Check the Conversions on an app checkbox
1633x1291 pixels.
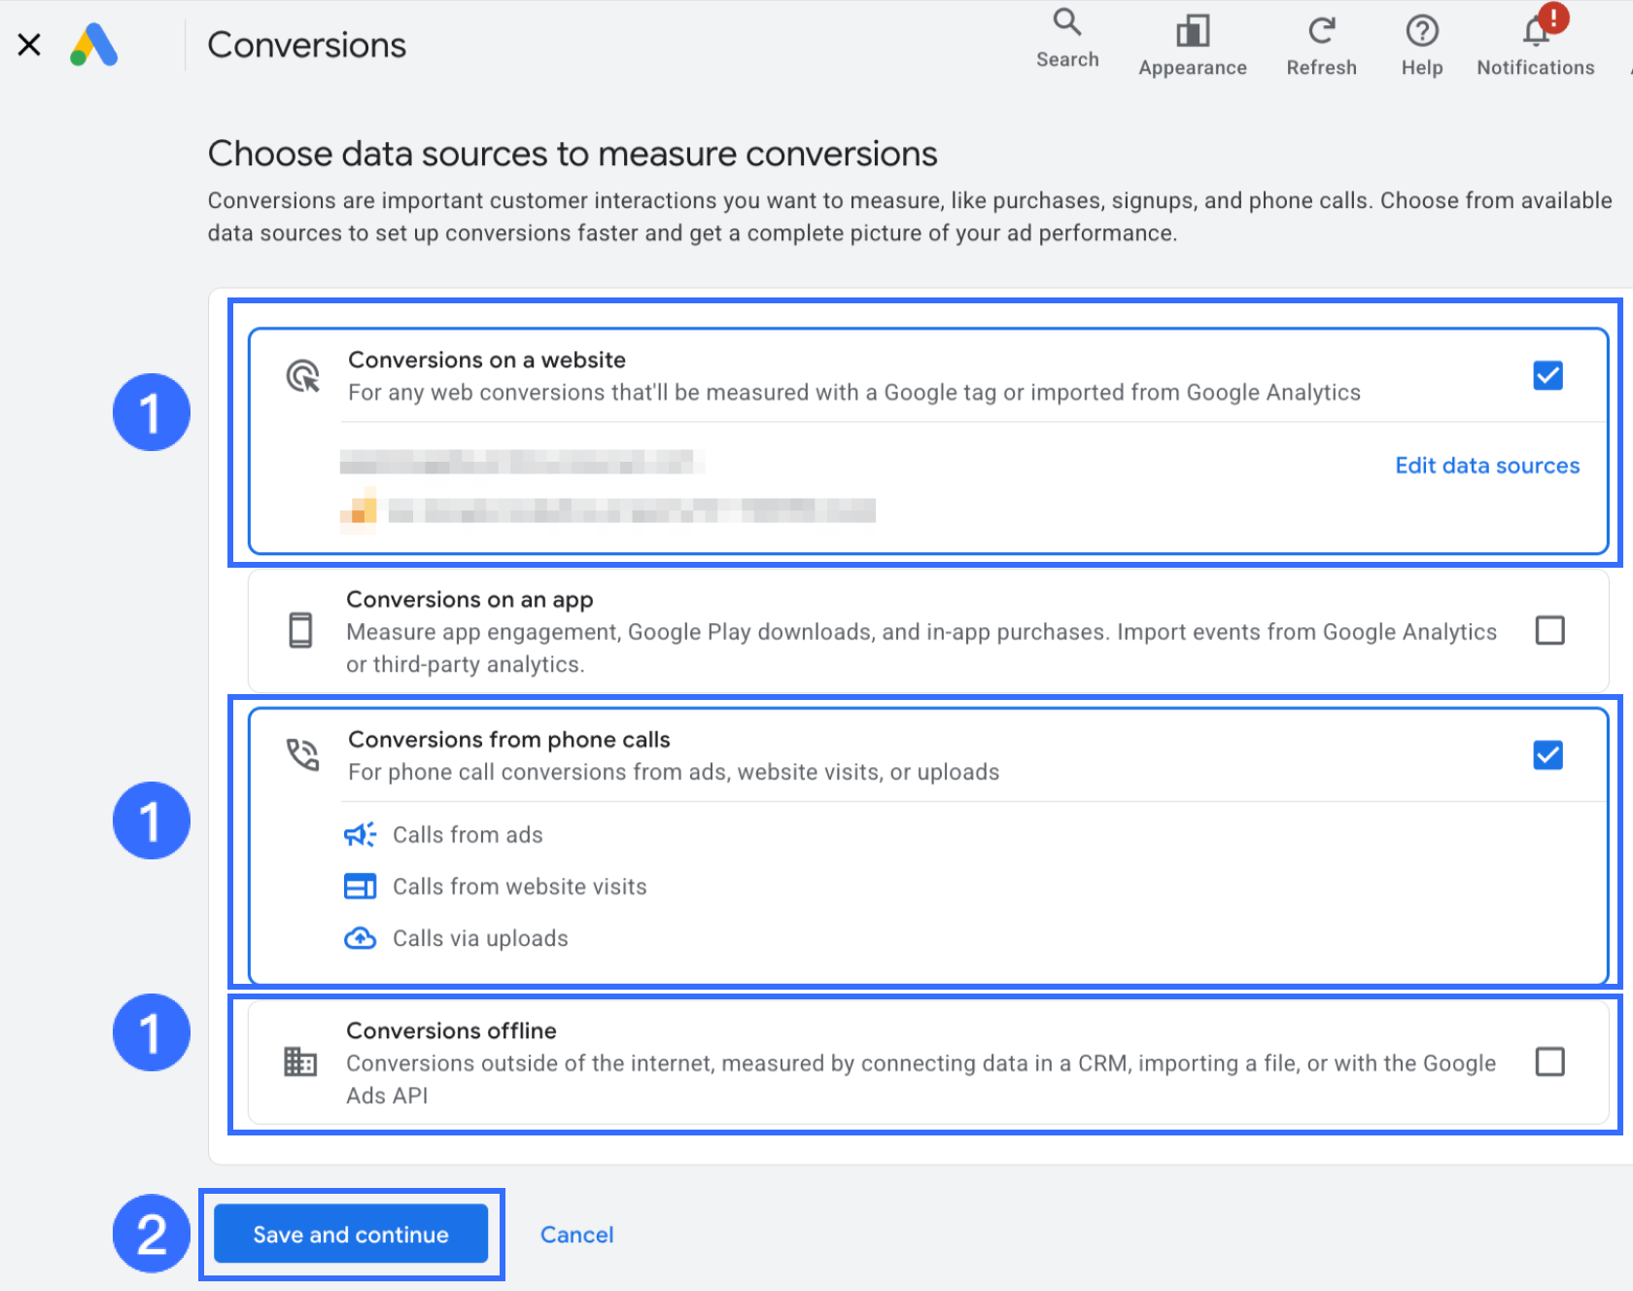coord(1550,630)
